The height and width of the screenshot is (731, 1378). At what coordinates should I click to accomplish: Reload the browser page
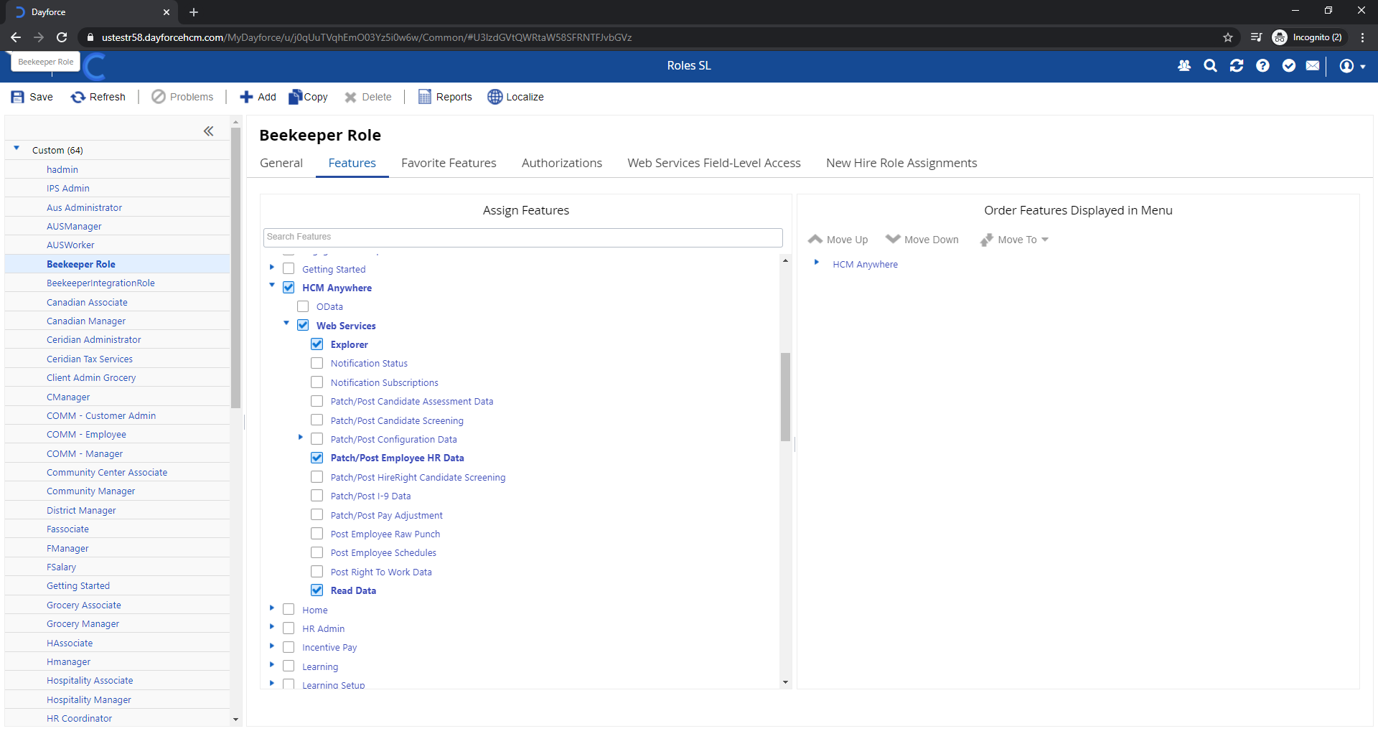pyautogui.click(x=62, y=37)
